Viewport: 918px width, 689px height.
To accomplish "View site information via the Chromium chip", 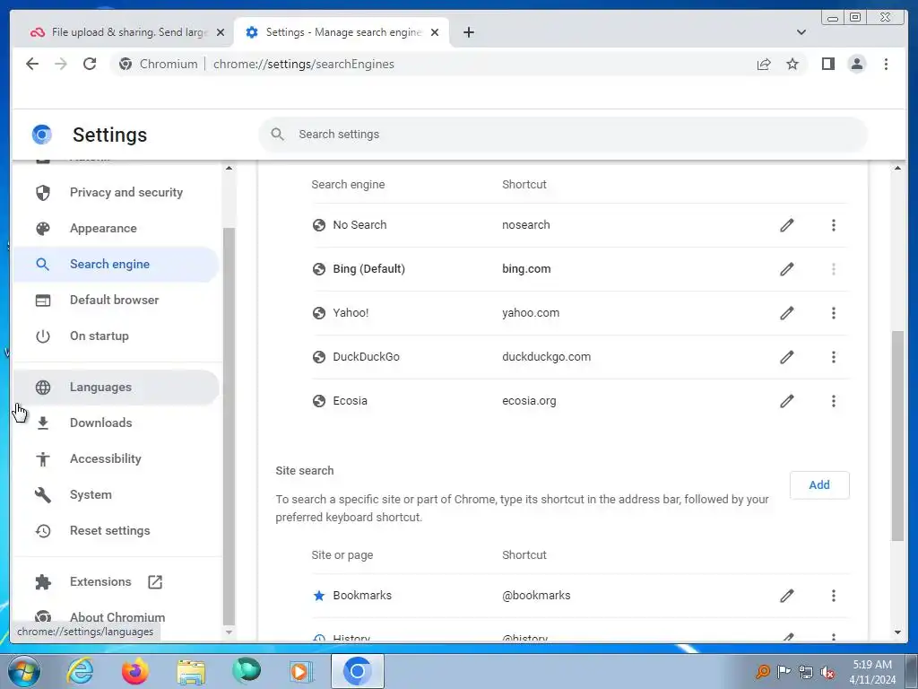I will point(159,64).
